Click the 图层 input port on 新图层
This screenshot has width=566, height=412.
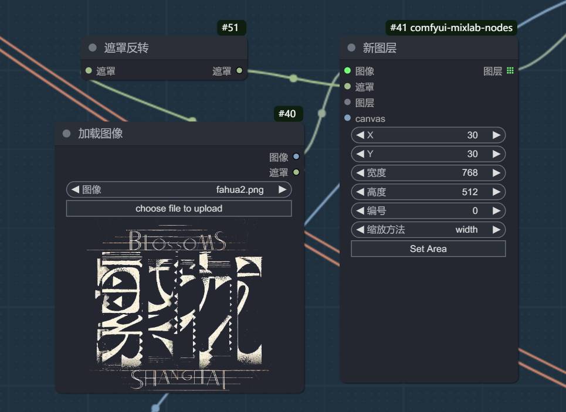[348, 103]
